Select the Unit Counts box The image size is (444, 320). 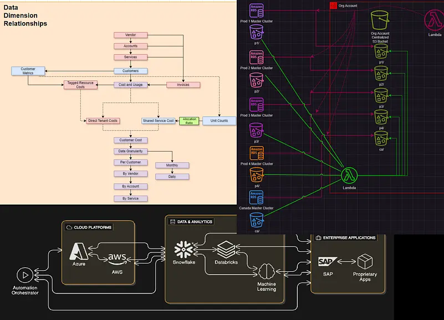[219, 120]
